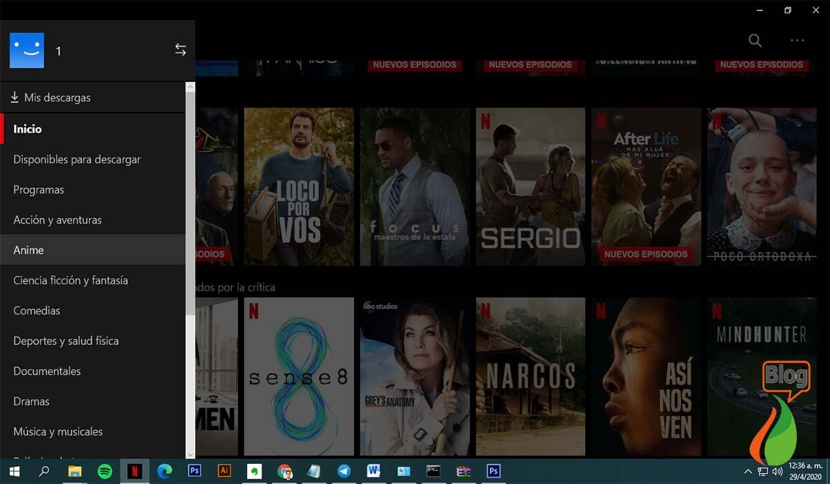The height and width of the screenshot is (484, 830).
Task: Select the Anime category
Action: tap(93, 250)
